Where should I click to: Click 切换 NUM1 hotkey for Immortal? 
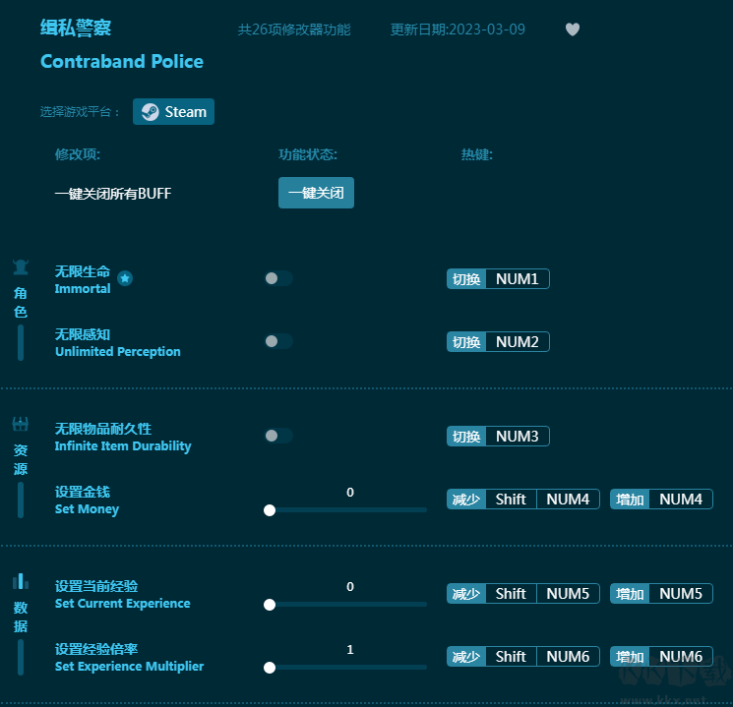pos(498,279)
